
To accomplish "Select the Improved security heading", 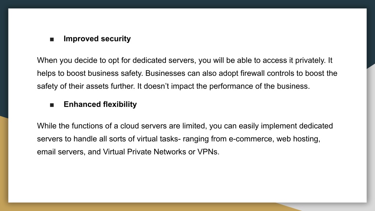I will [x=97, y=39].
